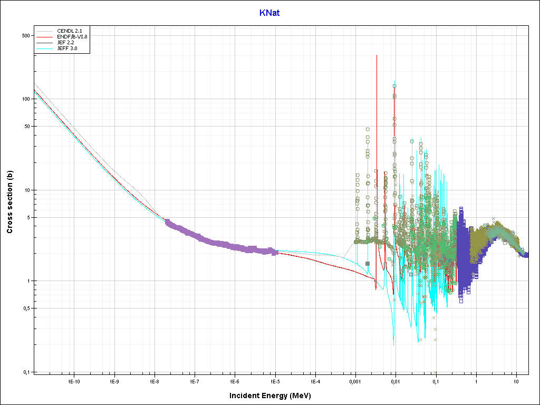540x405 pixels.
Task: Click the dark JEF 2.2 legend line
Action: pyautogui.click(x=45, y=42)
